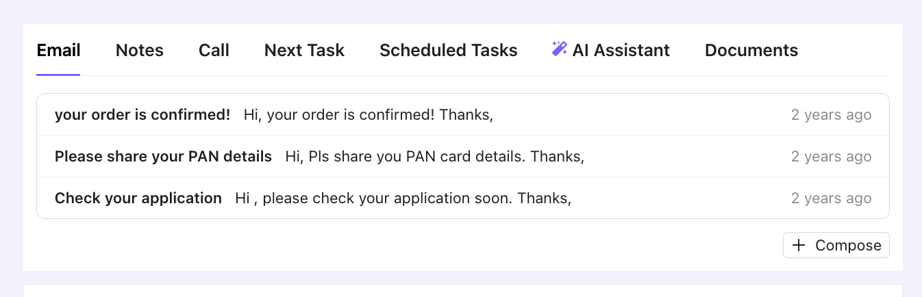Click the 'Pls share you PAN card details' preview
The image size is (922, 297).
pos(434,157)
